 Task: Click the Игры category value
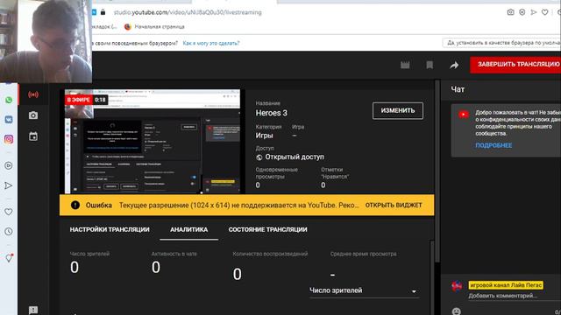pos(264,136)
